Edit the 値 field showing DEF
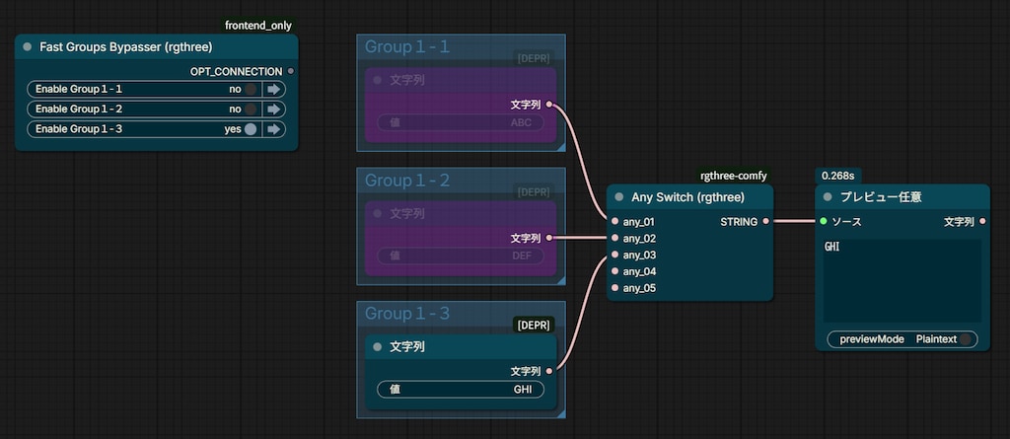This screenshot has height=439, width=1010. tap(460, 256)
